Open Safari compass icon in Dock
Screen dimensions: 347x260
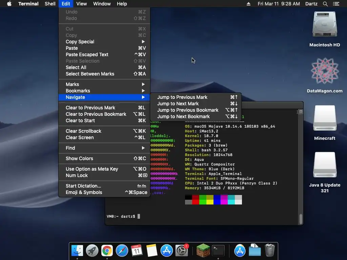[x=122, y=251]
